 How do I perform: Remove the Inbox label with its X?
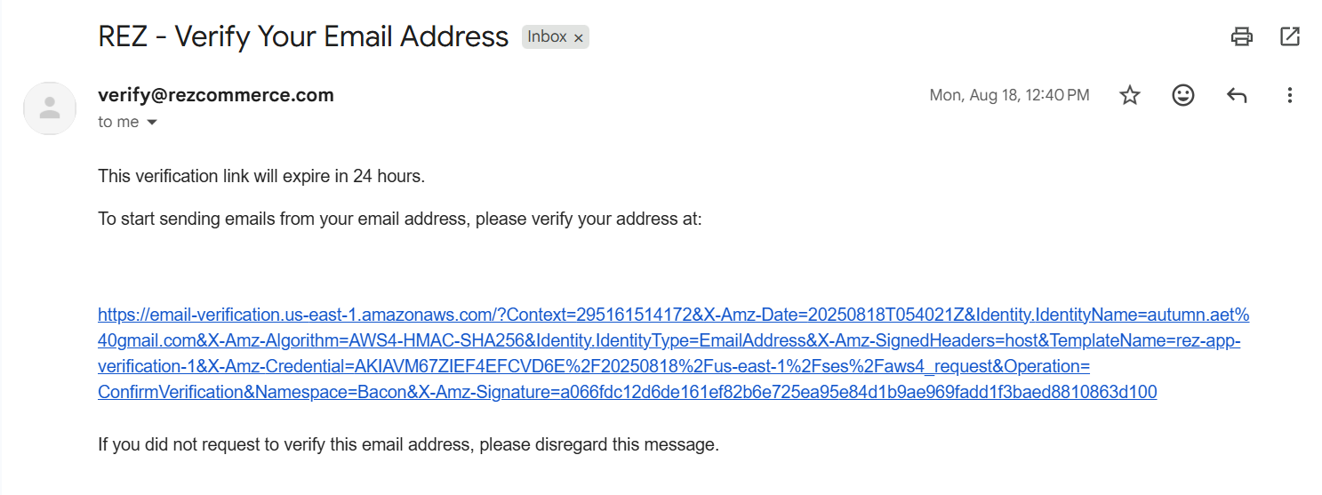pyautogui.click(x=579, y=37)
